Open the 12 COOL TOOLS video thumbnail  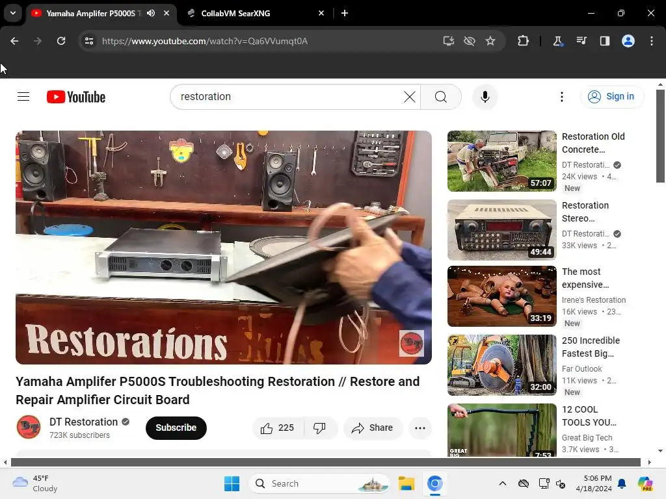(501, 430)
